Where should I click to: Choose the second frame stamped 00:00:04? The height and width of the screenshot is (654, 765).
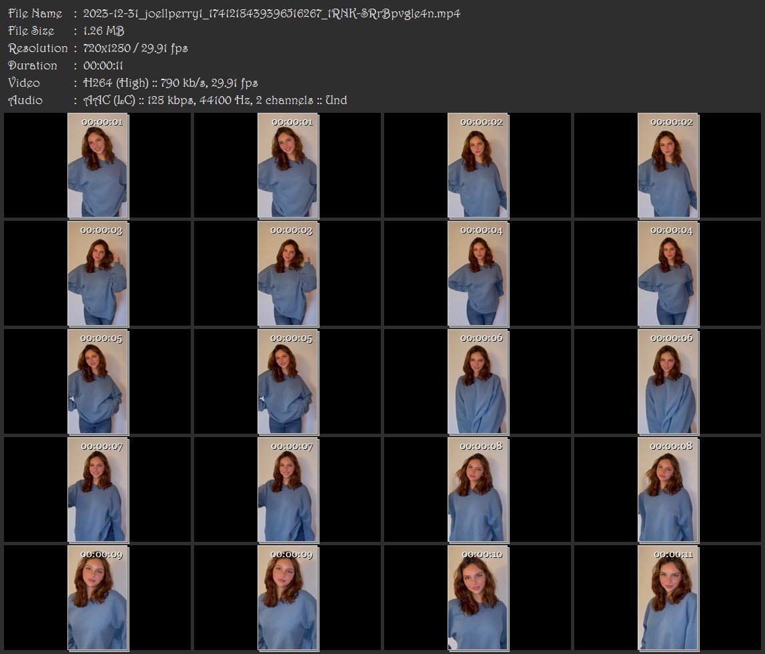coord(668,274)
